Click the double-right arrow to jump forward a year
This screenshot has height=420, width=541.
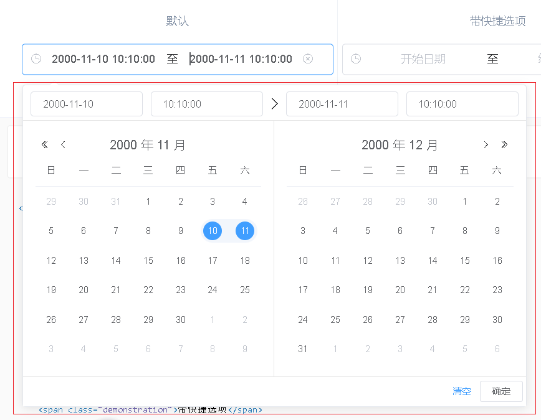coord(505,144)
